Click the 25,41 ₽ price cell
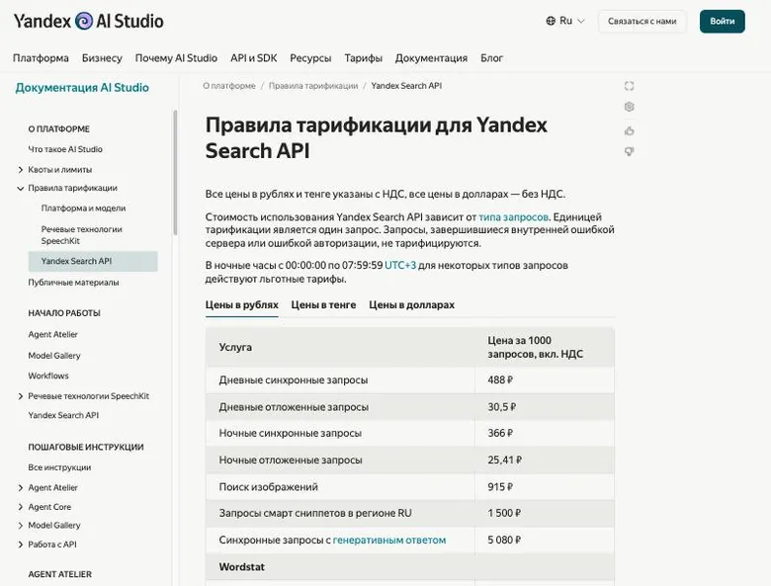Image resolution: width=771 pixels, height=586 pixels. (545, 460)
